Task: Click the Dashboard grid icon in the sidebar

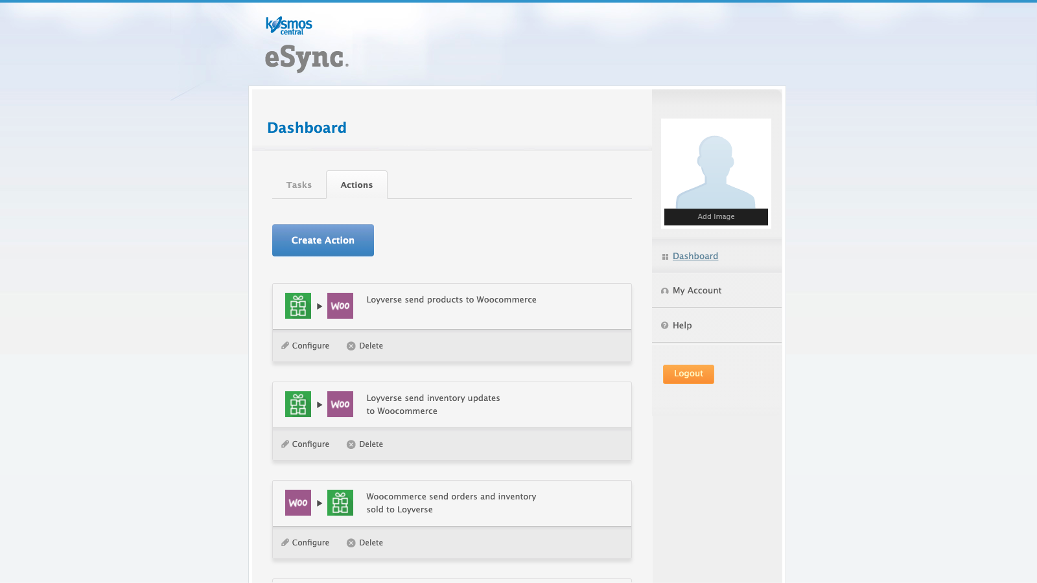Action: (x=665, y=256)
